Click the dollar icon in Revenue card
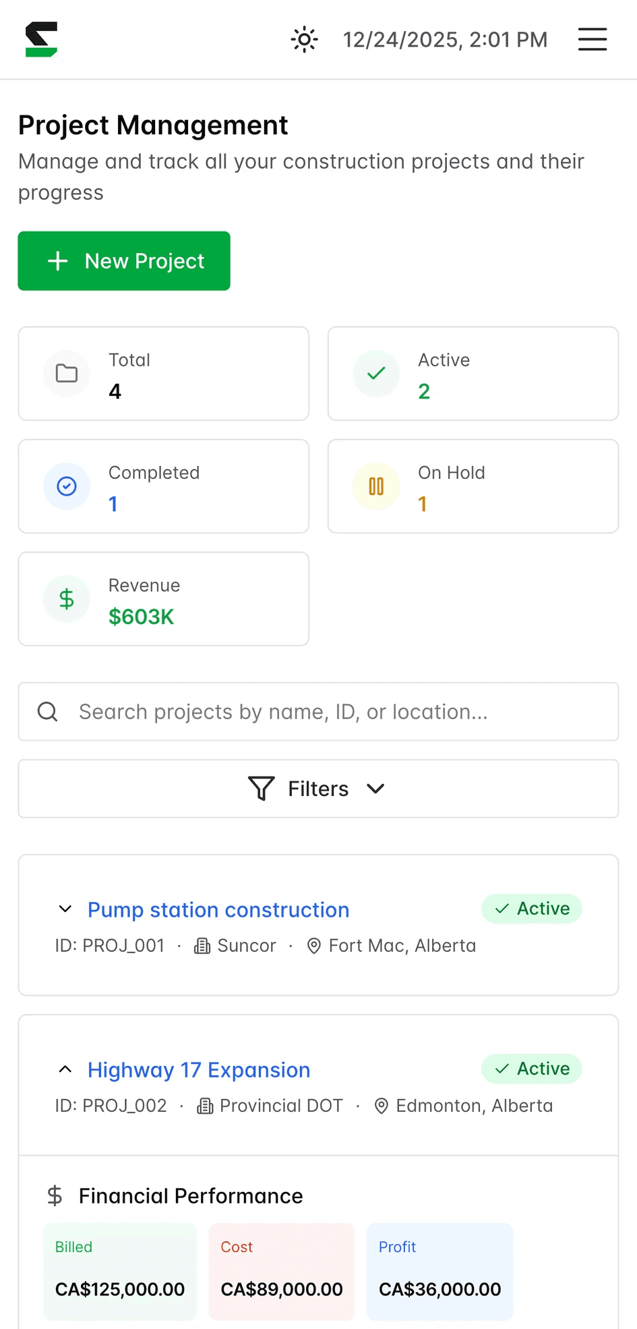The image size is (637, 1329). (67, 598)
